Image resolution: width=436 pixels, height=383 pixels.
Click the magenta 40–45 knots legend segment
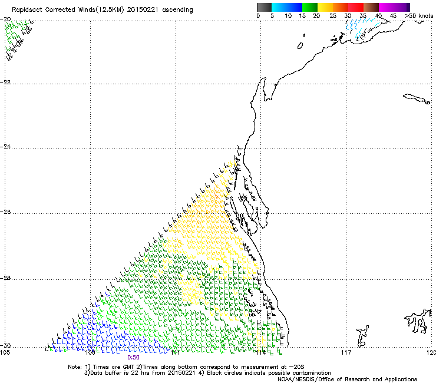tap(387, 7)
